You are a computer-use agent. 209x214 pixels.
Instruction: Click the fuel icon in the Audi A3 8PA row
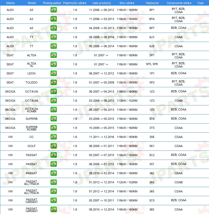(53, 19)
